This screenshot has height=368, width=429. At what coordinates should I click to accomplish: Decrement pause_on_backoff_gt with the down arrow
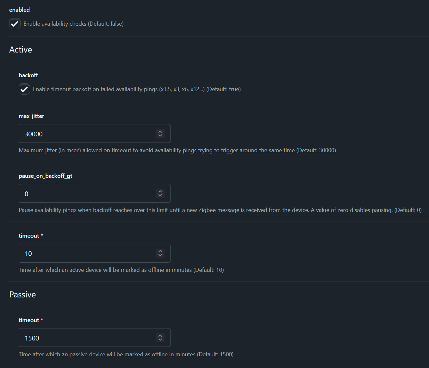tap(160, 196)
